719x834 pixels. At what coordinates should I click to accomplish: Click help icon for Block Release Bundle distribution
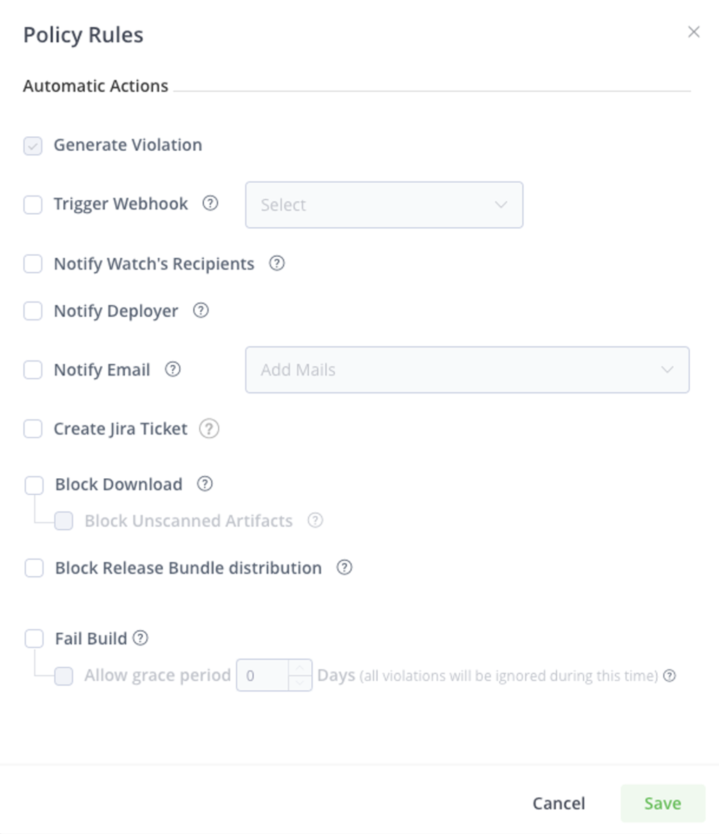[x=344, y=568]
